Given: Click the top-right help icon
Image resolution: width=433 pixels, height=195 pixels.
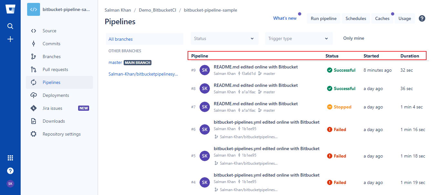Looking at the screenshot, I should pos(422,18).
